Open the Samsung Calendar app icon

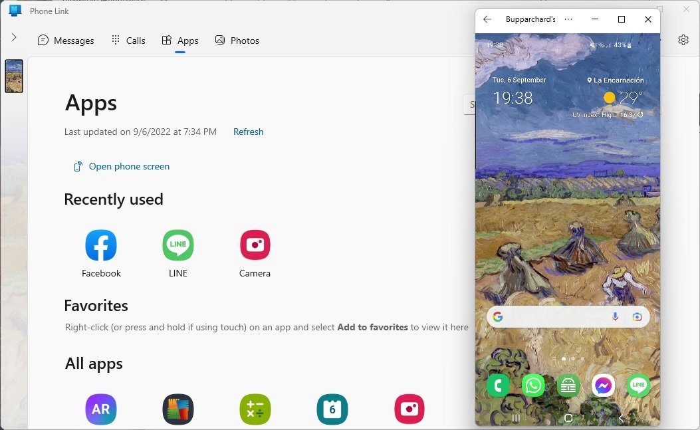coord(332,409)
